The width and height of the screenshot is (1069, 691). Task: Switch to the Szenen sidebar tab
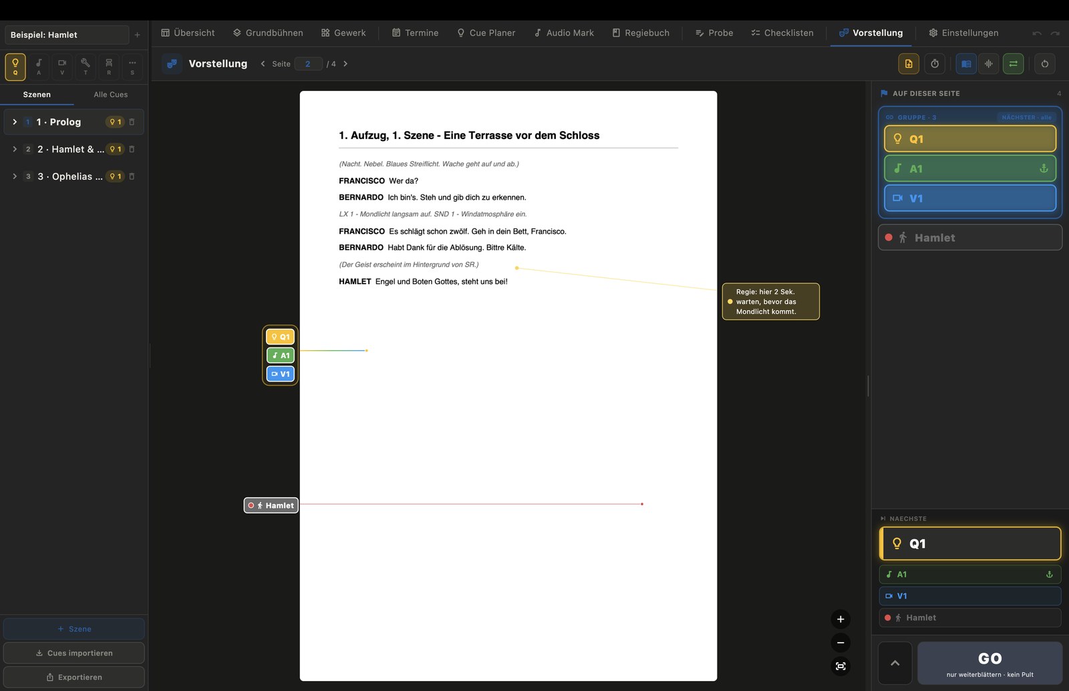tap(37, 94)
